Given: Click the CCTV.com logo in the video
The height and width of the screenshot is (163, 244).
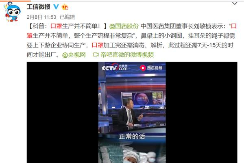Looking at the screenshot, I should click(115, 67).
